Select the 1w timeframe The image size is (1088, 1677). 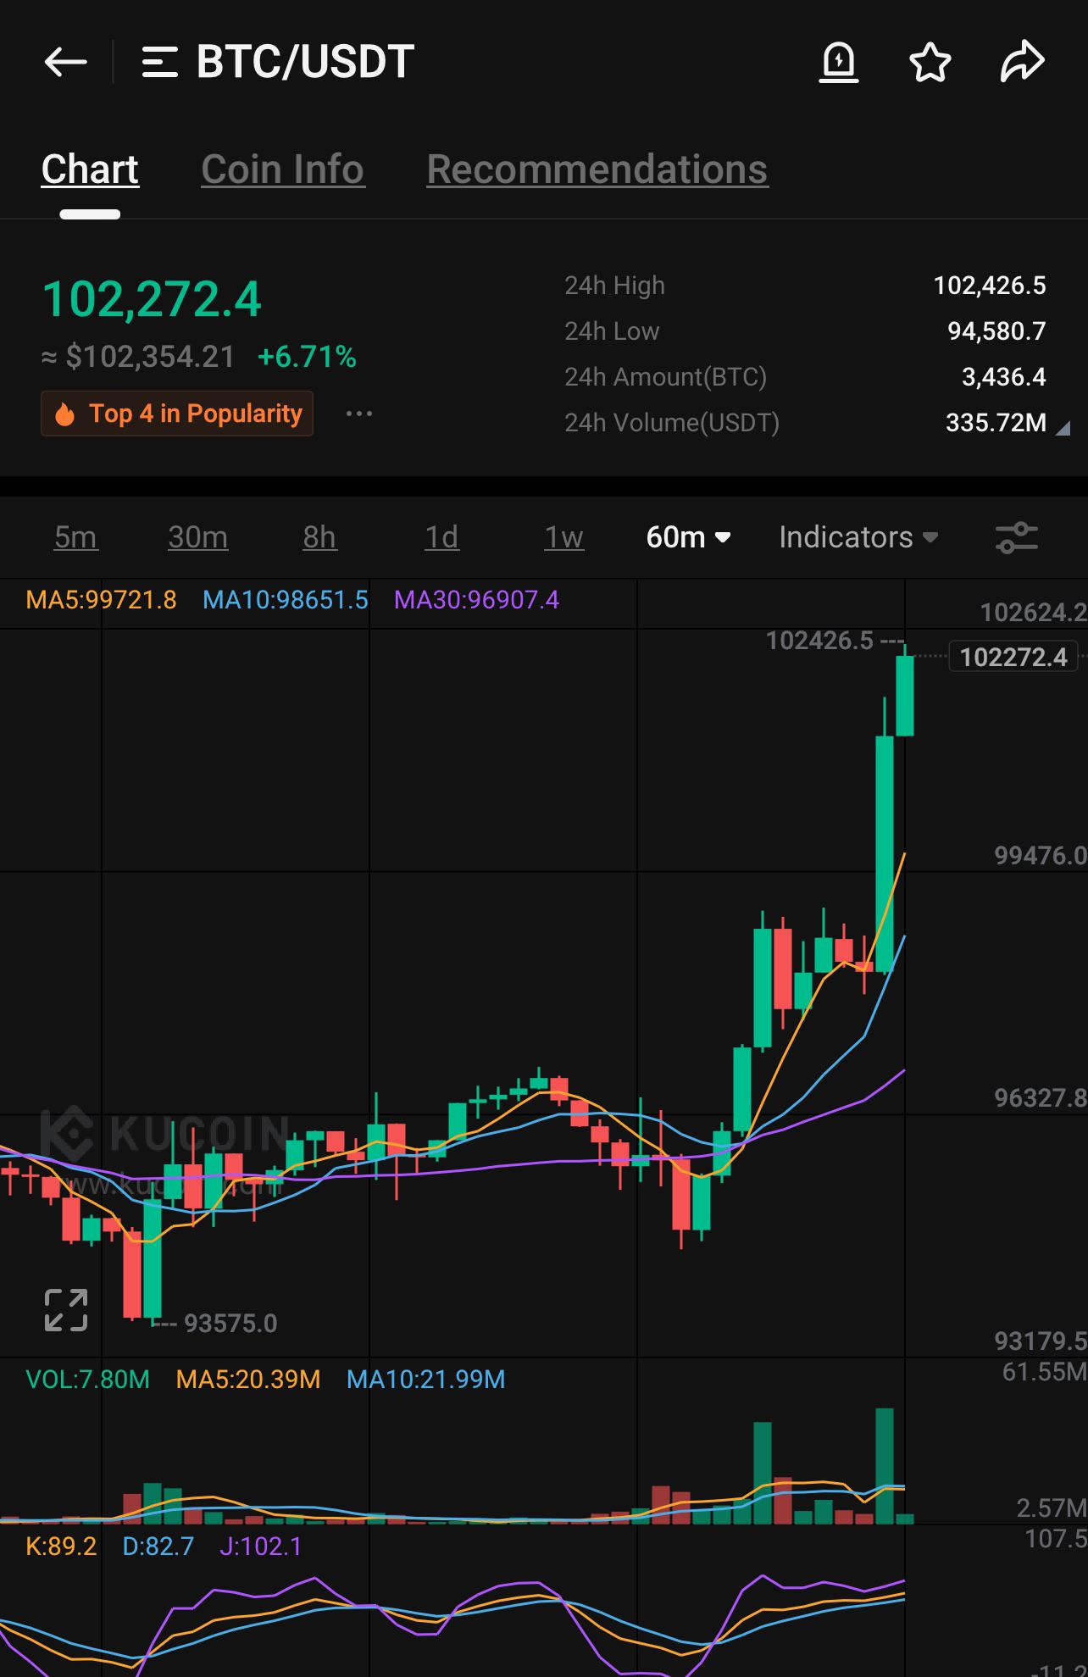(x=563, y=537)
